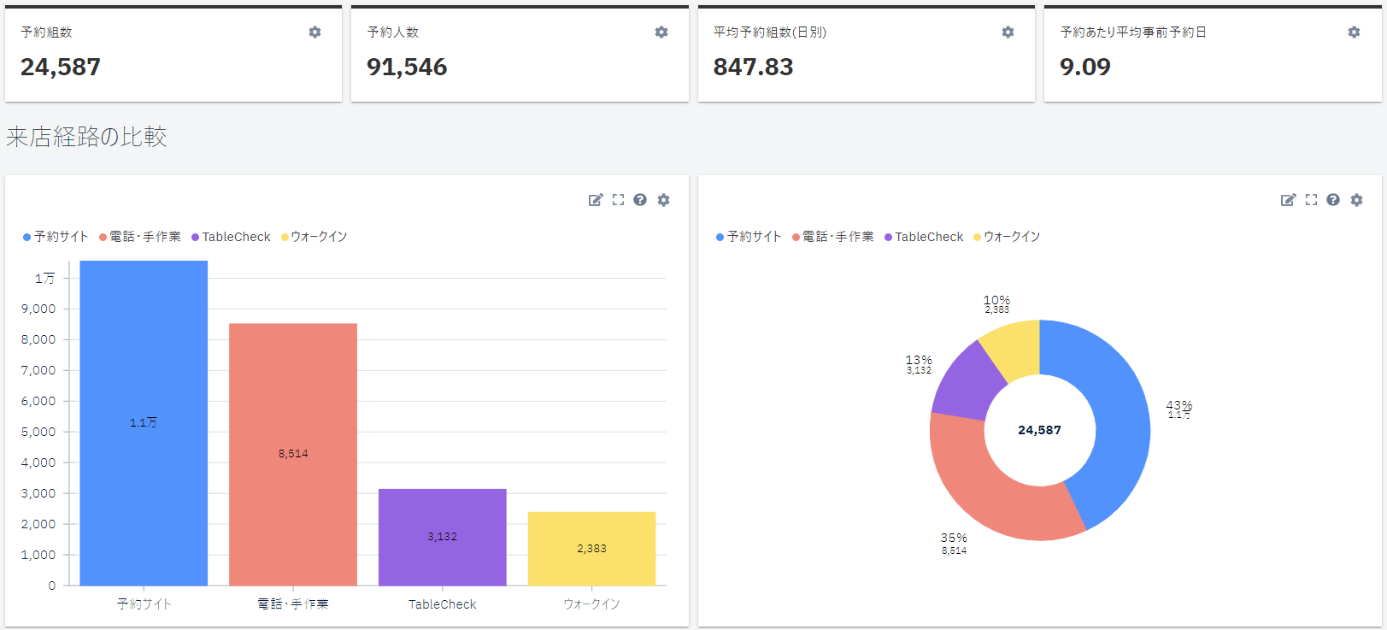Viewport: 1387px width, 630px height.
Task: Show help for the bar chart
Action: point(640,200)
